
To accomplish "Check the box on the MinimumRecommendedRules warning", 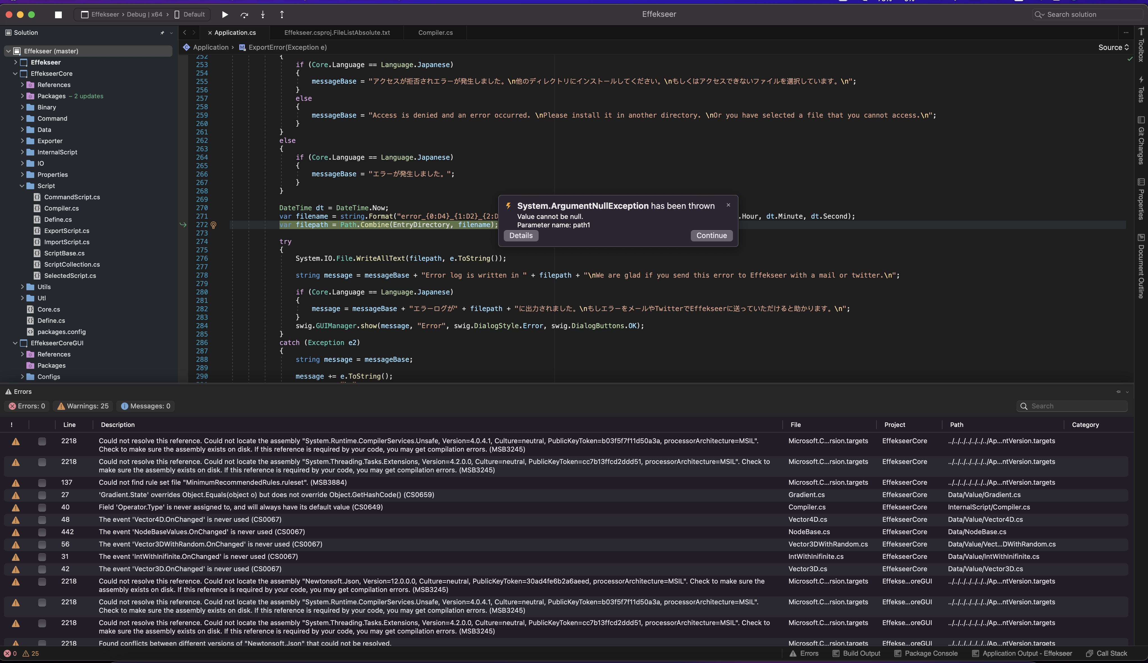I will (x=42, y=483).
